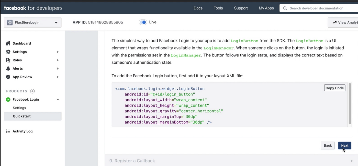Click the search magnifier icon
This screenshot has width=358, height=166.
[x=285, y=8]
